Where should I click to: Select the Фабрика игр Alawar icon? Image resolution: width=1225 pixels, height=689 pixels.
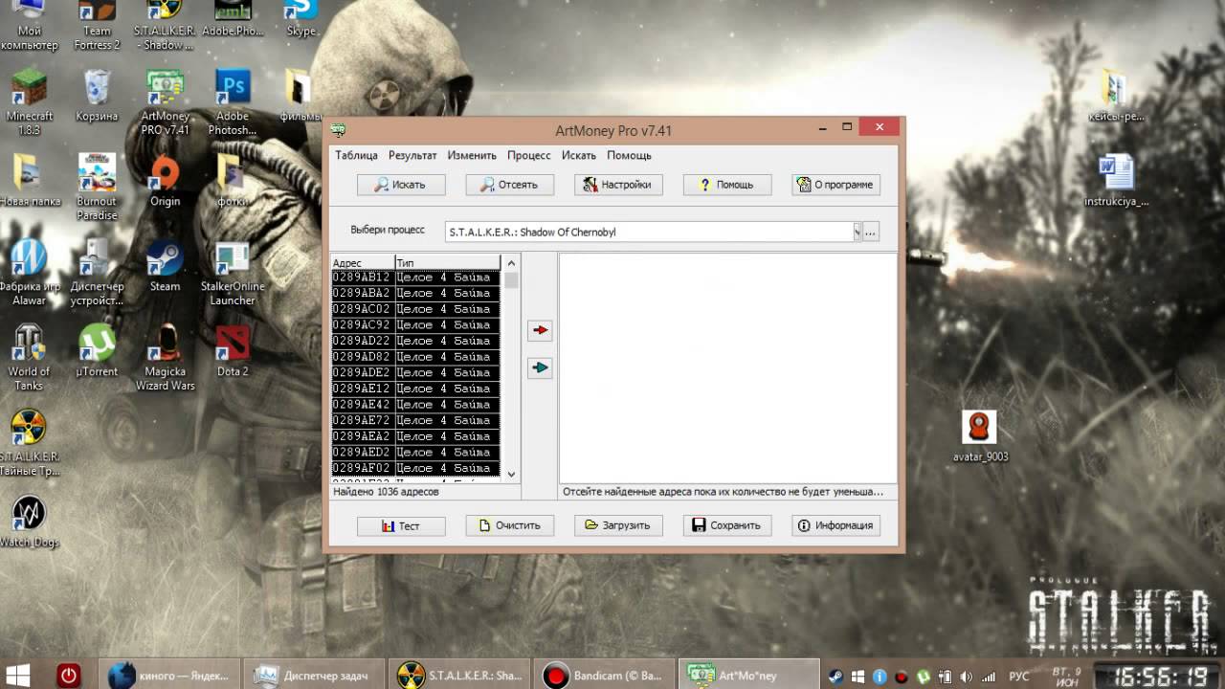pos(29,274)
